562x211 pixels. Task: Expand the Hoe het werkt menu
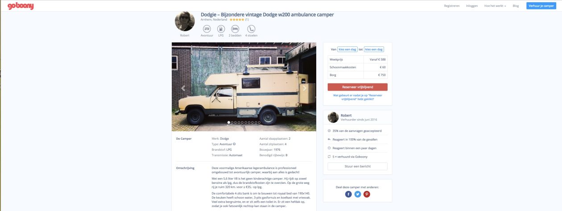pos(495,6)
